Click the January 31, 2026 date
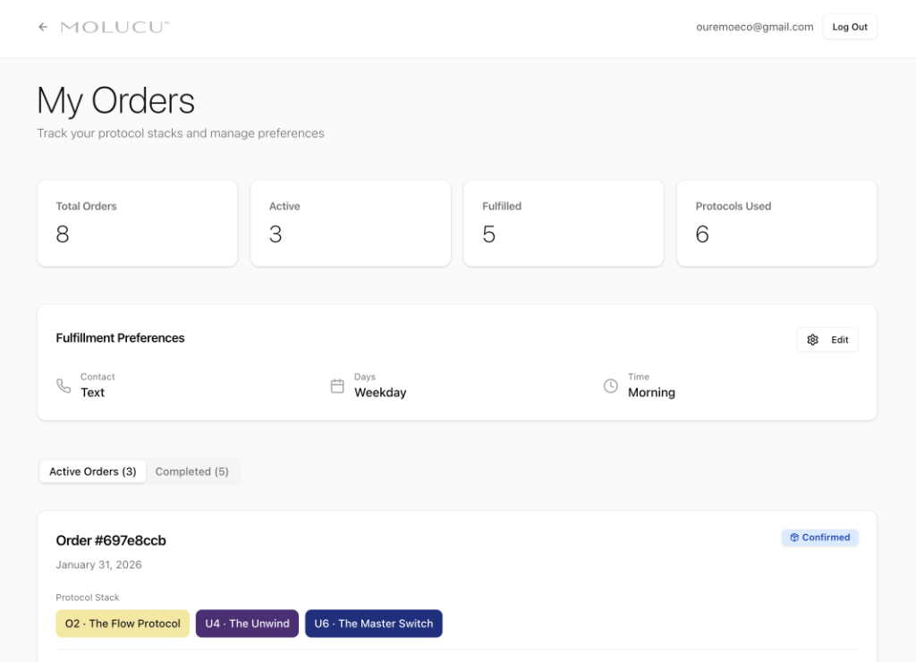This screenshot has width=916, height=662. [98, 565]
